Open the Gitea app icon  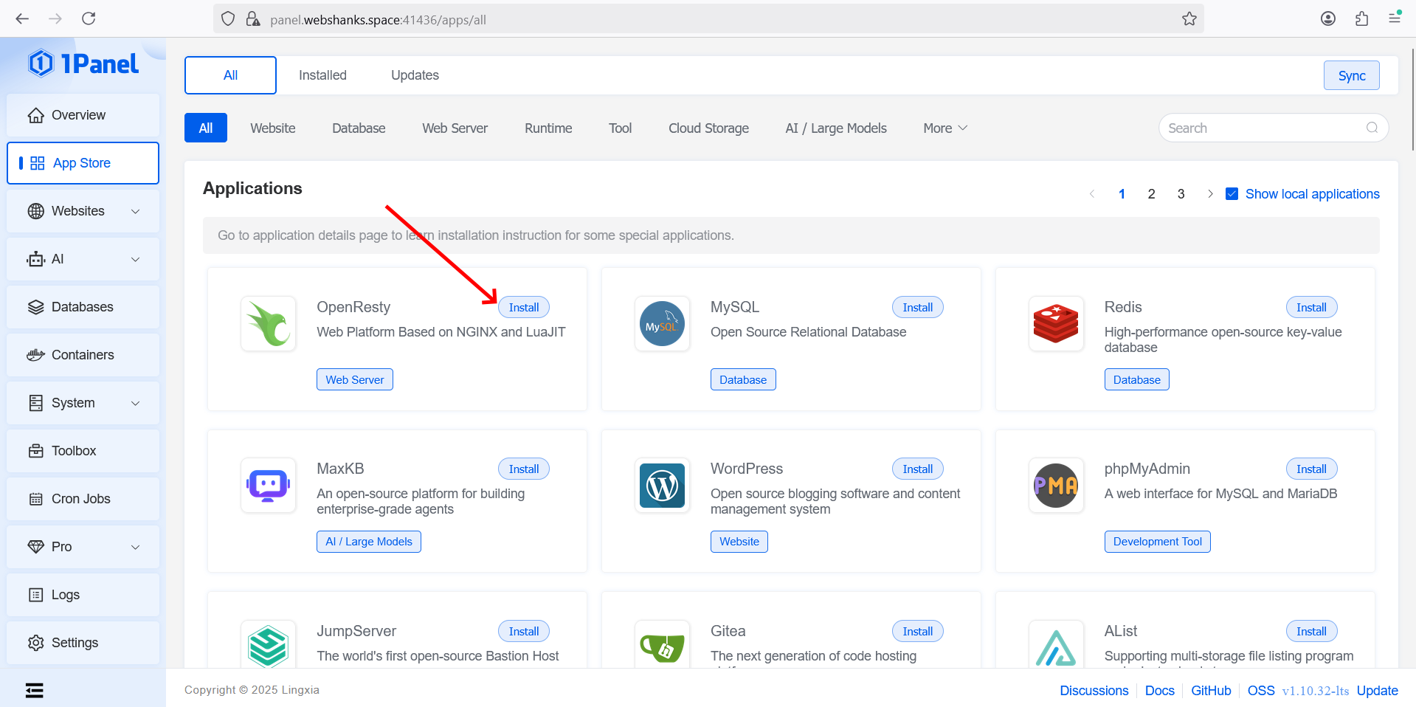pos(662,644)
